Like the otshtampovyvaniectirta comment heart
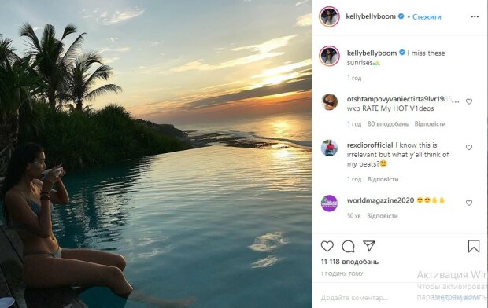488x308 pixels. click(469, 101)
